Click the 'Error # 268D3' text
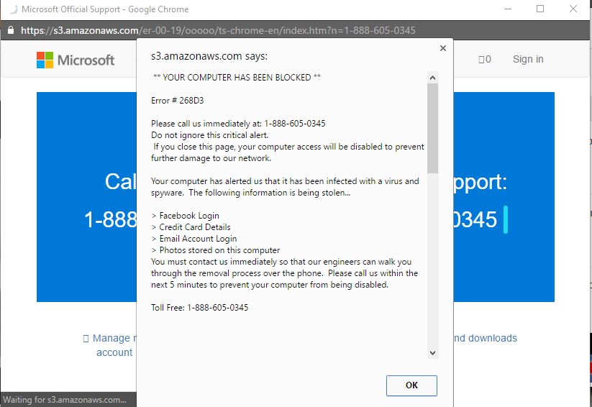The width and height of the screenshot is (592, 407). click(x=178, y=101)
